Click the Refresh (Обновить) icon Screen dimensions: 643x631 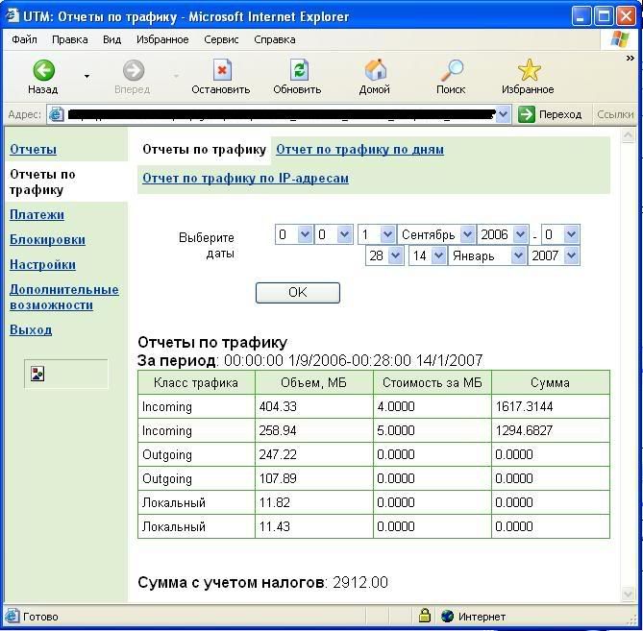click(298, 71)
